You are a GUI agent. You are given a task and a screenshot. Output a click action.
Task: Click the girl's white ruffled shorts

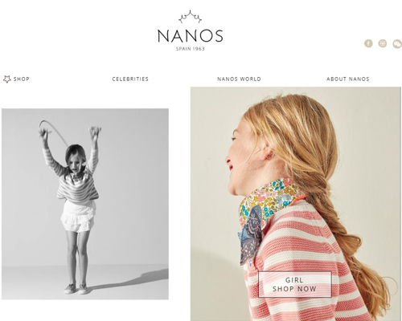pyautogui.click(x=78, y=217)
